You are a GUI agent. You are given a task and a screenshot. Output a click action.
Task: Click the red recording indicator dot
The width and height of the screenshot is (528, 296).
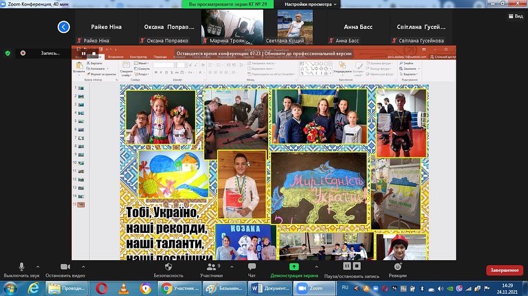tap(23, 53)
